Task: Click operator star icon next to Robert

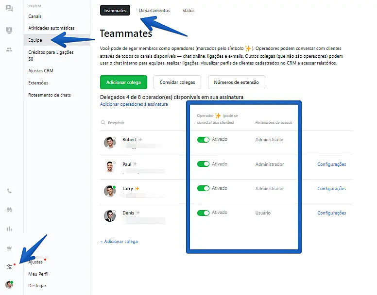Action: coord(140,139)
